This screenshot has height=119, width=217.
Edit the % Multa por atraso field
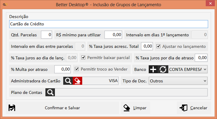[x=62, y=69]
